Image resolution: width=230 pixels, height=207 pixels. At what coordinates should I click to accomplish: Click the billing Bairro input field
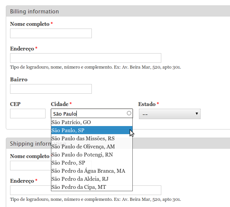coord(51,89)
